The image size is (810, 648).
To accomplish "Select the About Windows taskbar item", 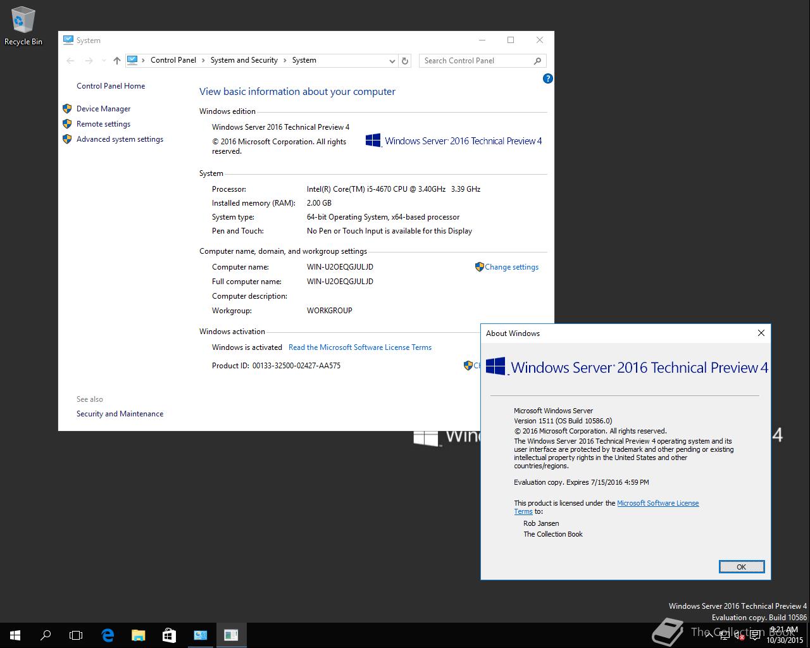I will point(231,635).
